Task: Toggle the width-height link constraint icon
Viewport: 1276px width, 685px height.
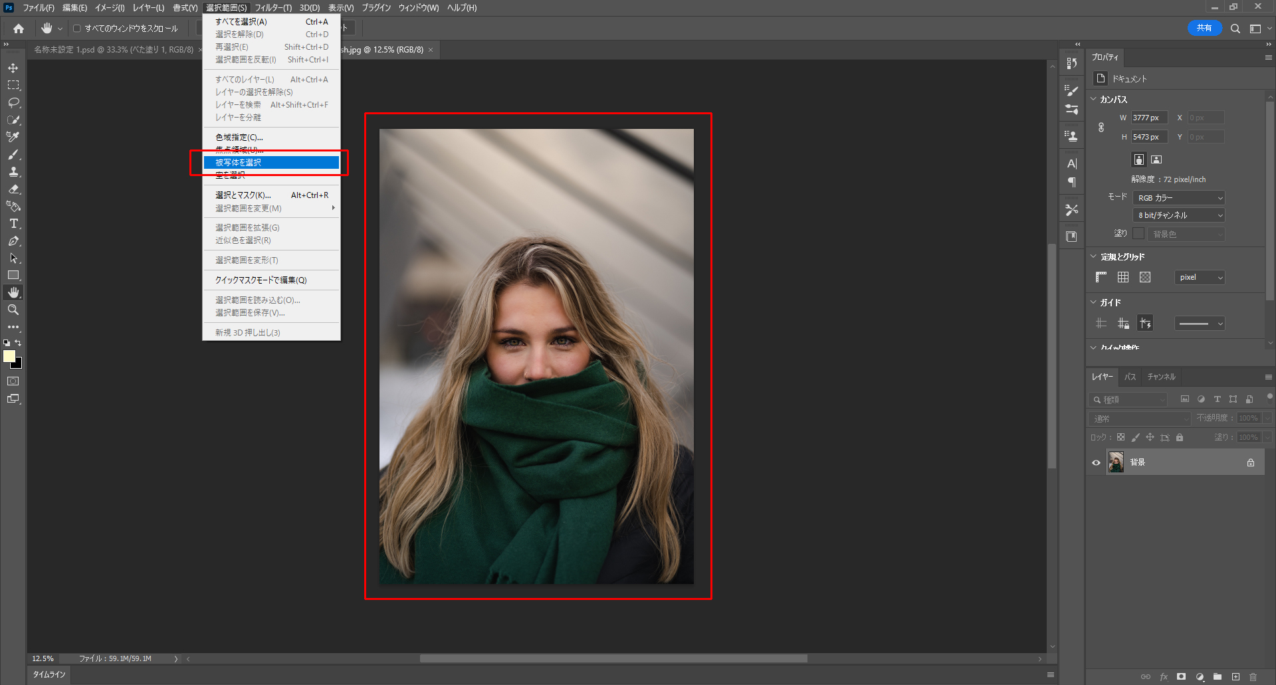Action: pyautogui.click(x=1101, y=127)
